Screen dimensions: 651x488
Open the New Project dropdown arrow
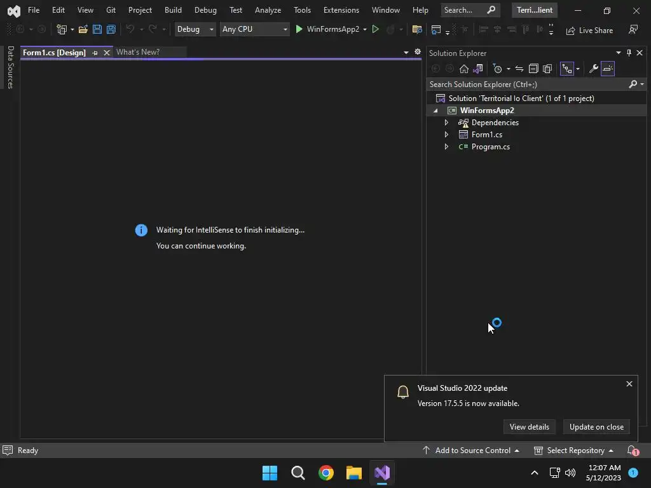tap(72, 29)
